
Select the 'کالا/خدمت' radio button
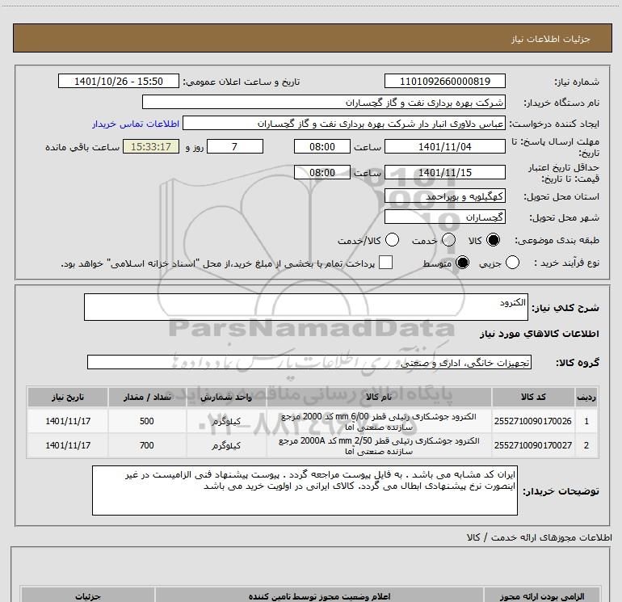(393, 240)
